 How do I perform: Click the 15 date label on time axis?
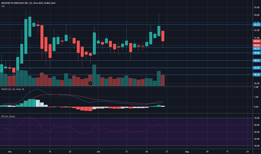[50, 152]
